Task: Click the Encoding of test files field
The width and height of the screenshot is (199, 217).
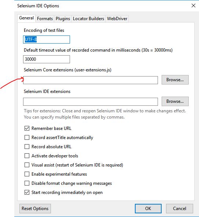Action: [x=47, y=40]
